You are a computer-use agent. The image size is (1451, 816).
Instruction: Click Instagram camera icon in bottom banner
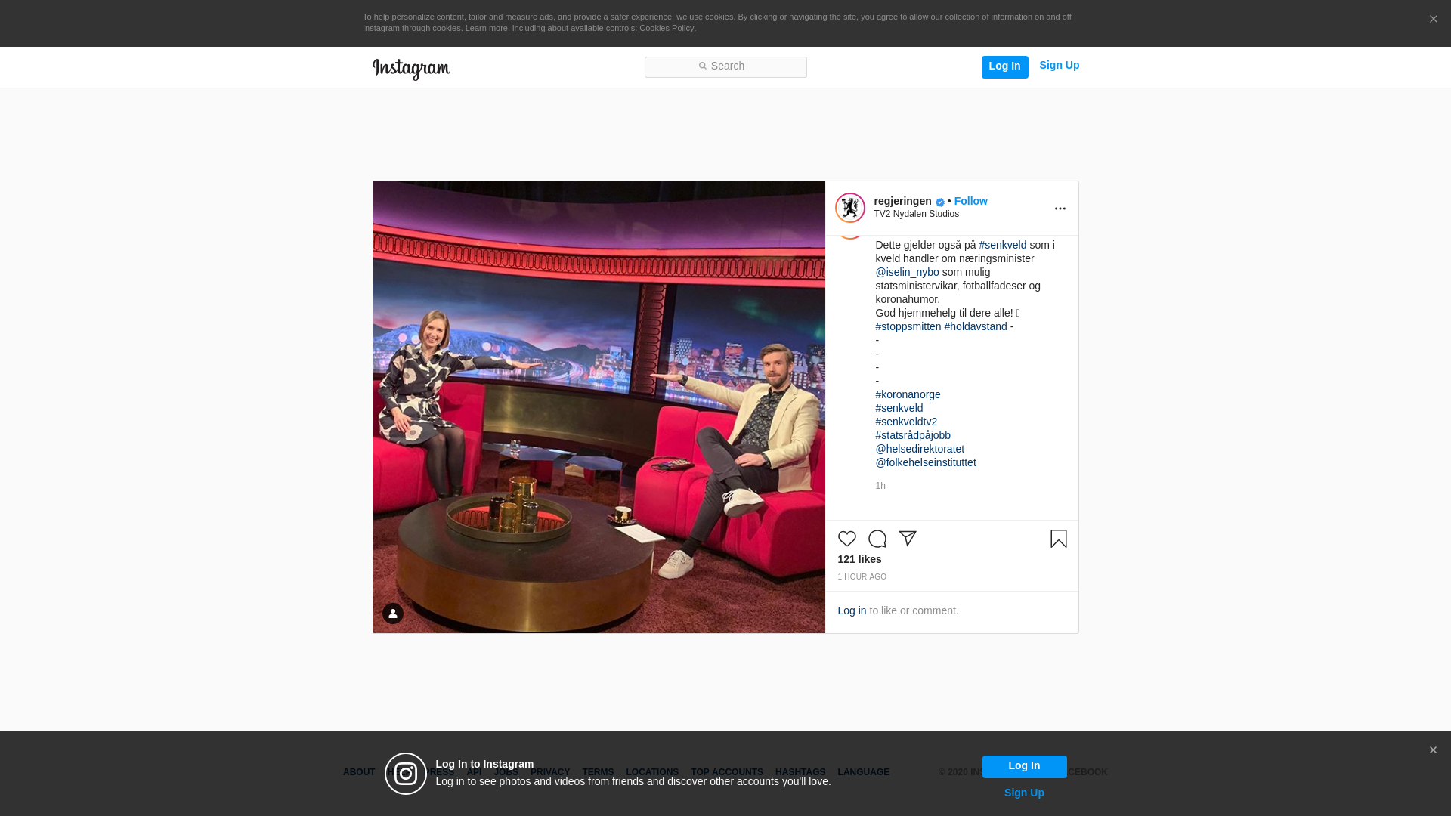coord(406,774)
